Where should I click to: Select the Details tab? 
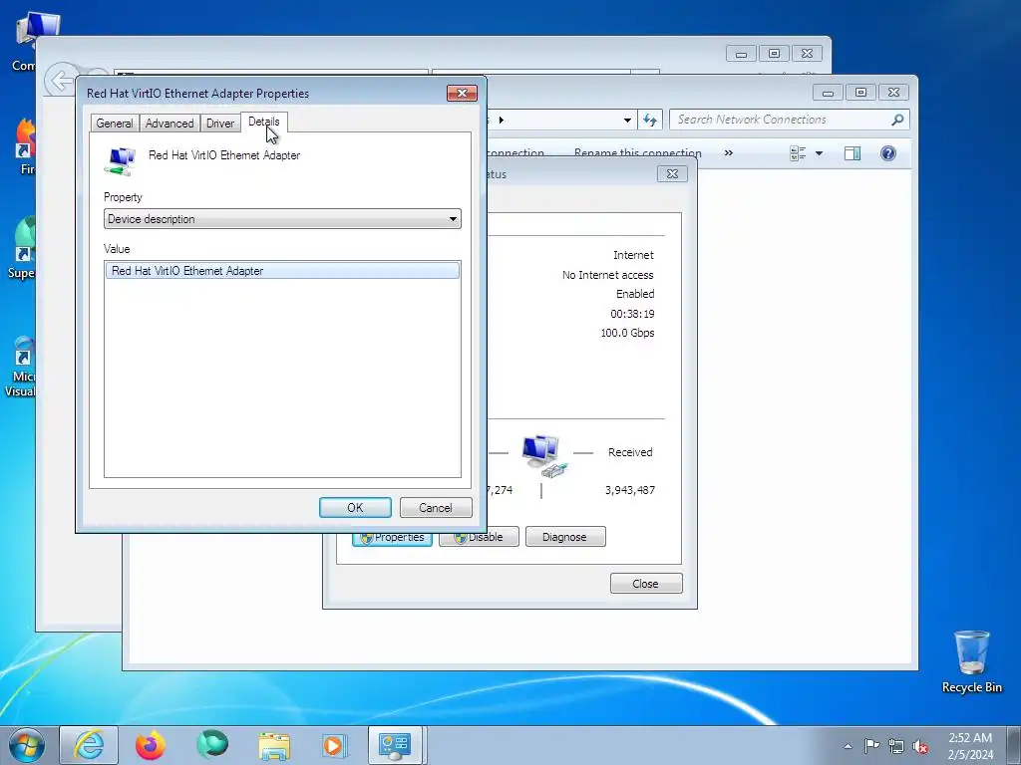[263, 122]
